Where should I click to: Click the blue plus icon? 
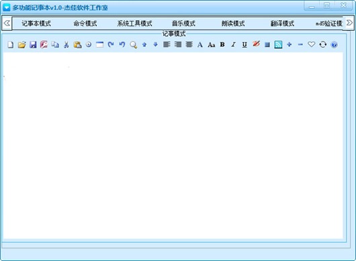[x=290, y=44]
